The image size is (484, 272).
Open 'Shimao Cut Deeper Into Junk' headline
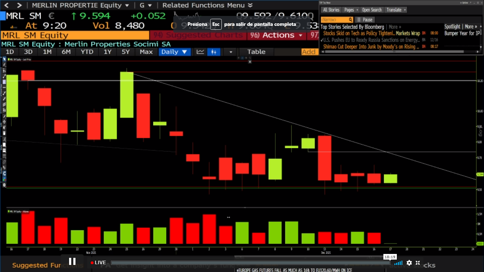pyautogui.click(x=371, y=47)
